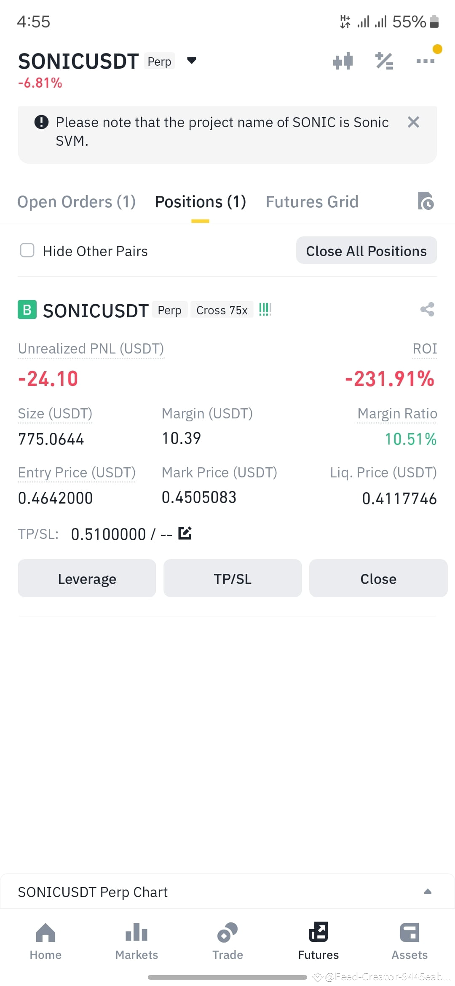Share the SONICUSDT position
Image resolution: width=455 pixels, height=986 pixels.
pos(427,310)
